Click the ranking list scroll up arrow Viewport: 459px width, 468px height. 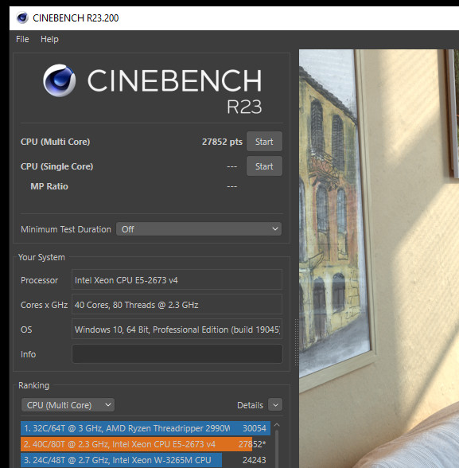(x=277, y=425)
